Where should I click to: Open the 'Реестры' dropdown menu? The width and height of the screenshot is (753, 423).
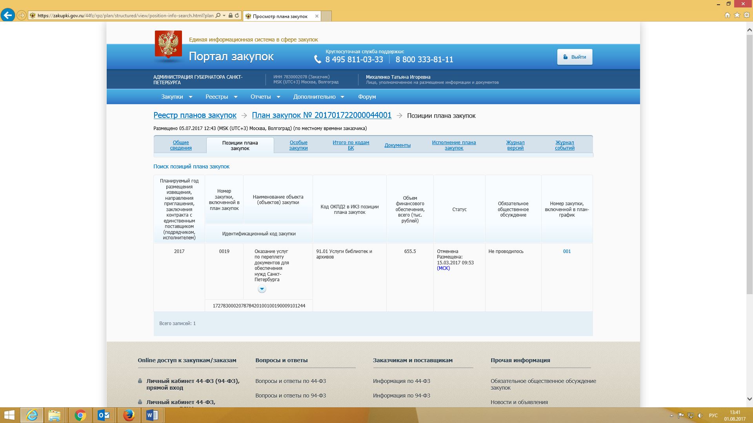click(221, 97)
